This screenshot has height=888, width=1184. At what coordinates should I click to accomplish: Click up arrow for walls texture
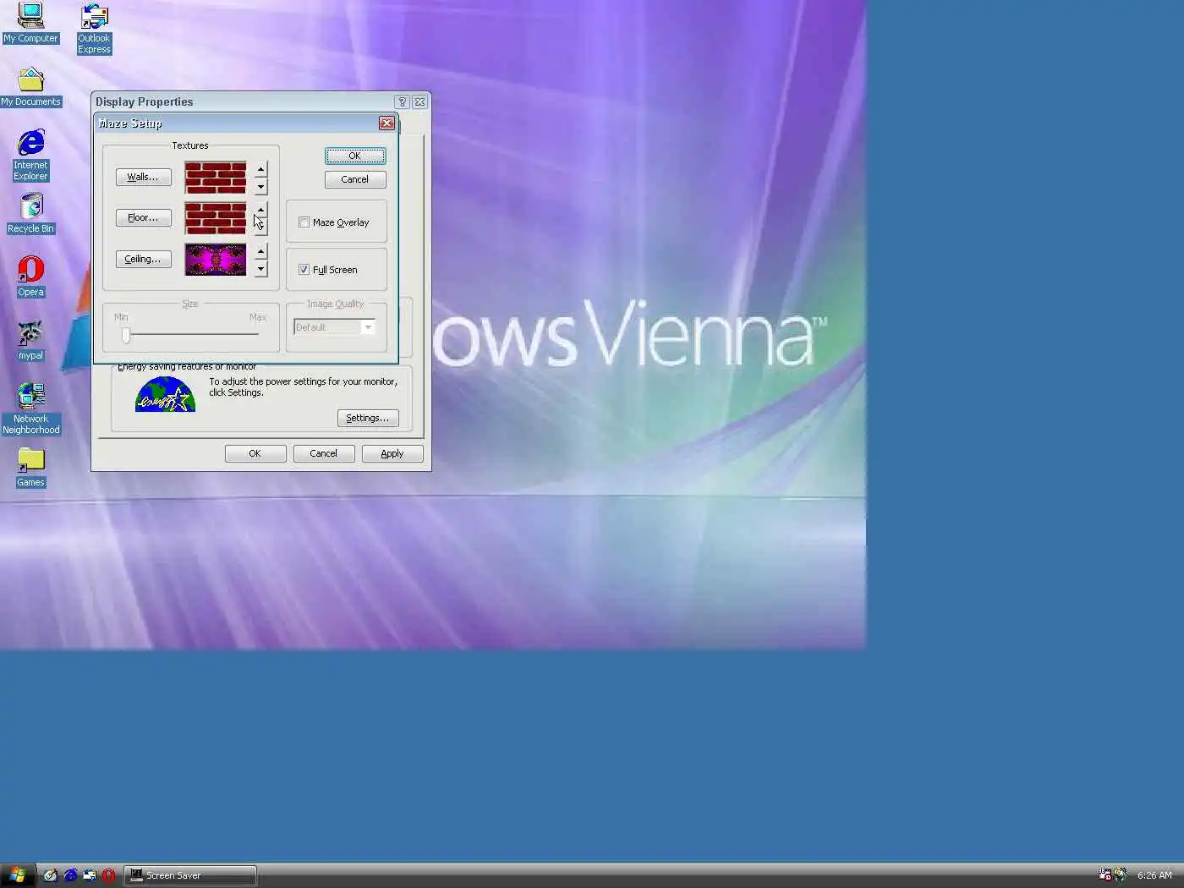click(260, 169)
